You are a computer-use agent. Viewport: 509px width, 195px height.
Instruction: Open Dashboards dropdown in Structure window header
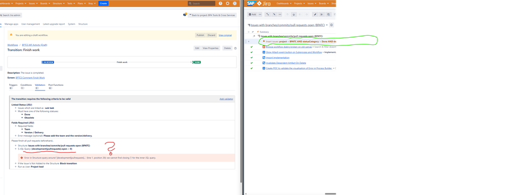(x=284, y=3)
